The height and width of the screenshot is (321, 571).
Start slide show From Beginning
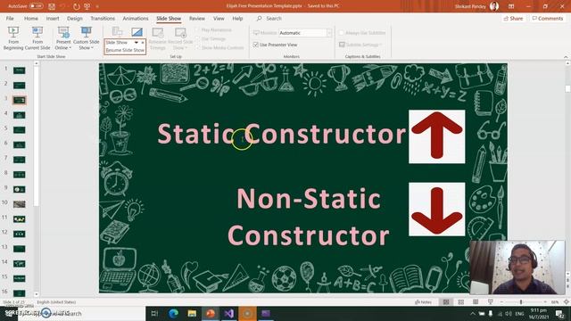click(13, 37)
